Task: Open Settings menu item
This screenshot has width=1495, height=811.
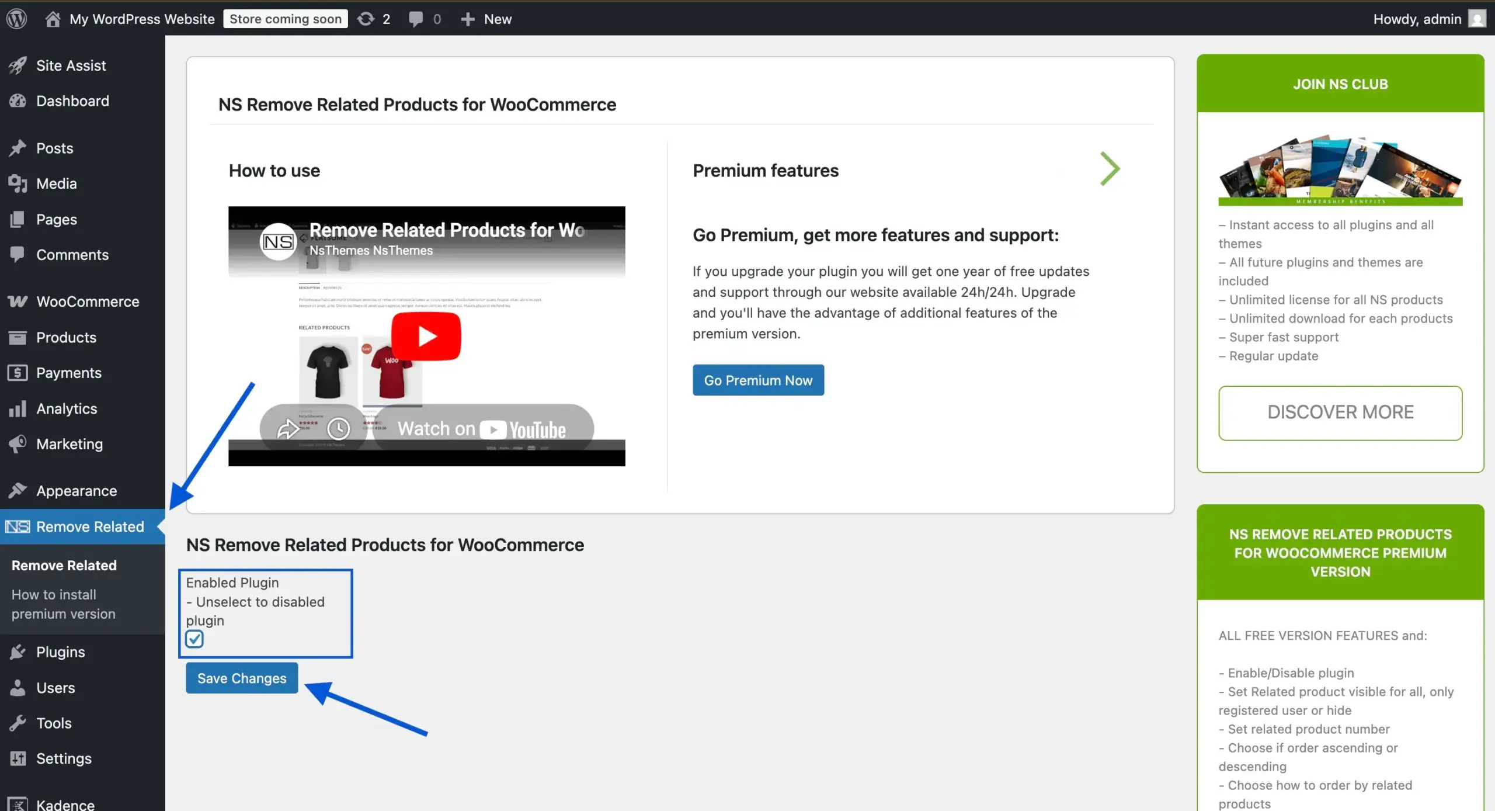Action: pos(82,758)
